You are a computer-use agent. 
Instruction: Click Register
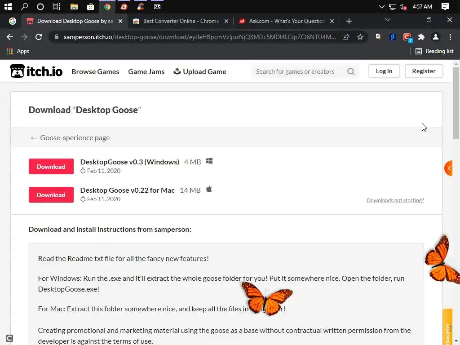click(424, 71)
